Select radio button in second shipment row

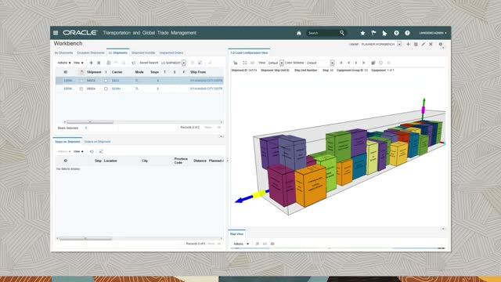(106, 89)
